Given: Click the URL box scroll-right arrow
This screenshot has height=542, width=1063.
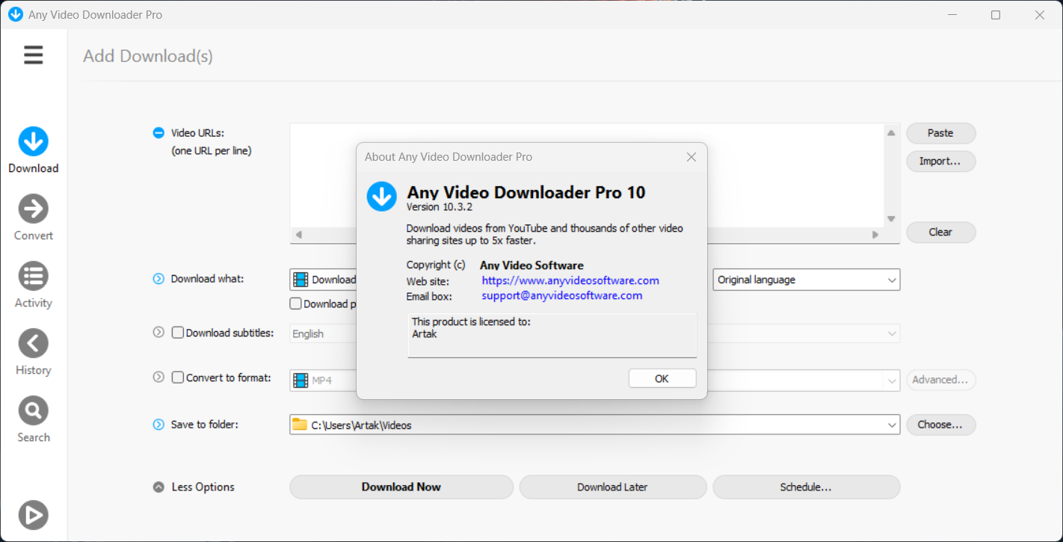Looking at the screenshot, I should [875, 235].
